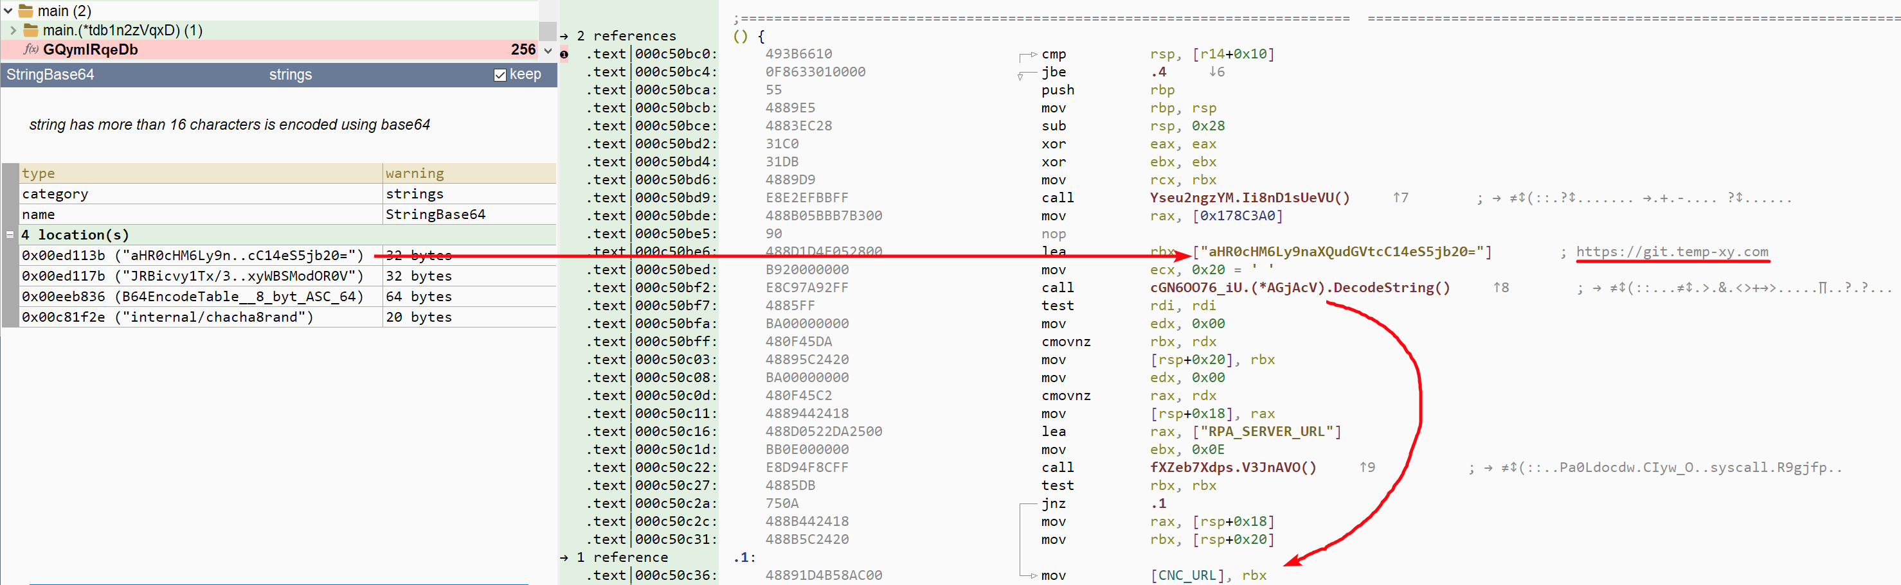Click the .4 jbe jump target
The width and height of the screenshot is (1901, 585).
(1158, 72)
